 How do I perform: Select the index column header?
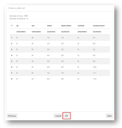coord(49,26)
